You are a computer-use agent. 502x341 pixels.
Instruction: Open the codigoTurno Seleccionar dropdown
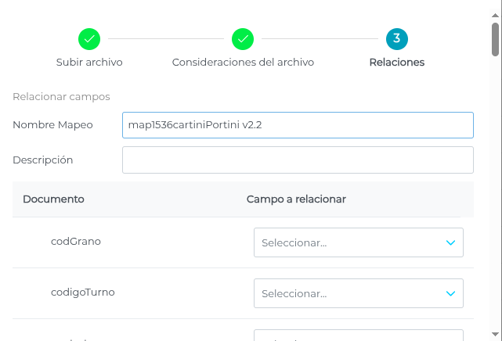pyautogui.click(x=358, y=294)
